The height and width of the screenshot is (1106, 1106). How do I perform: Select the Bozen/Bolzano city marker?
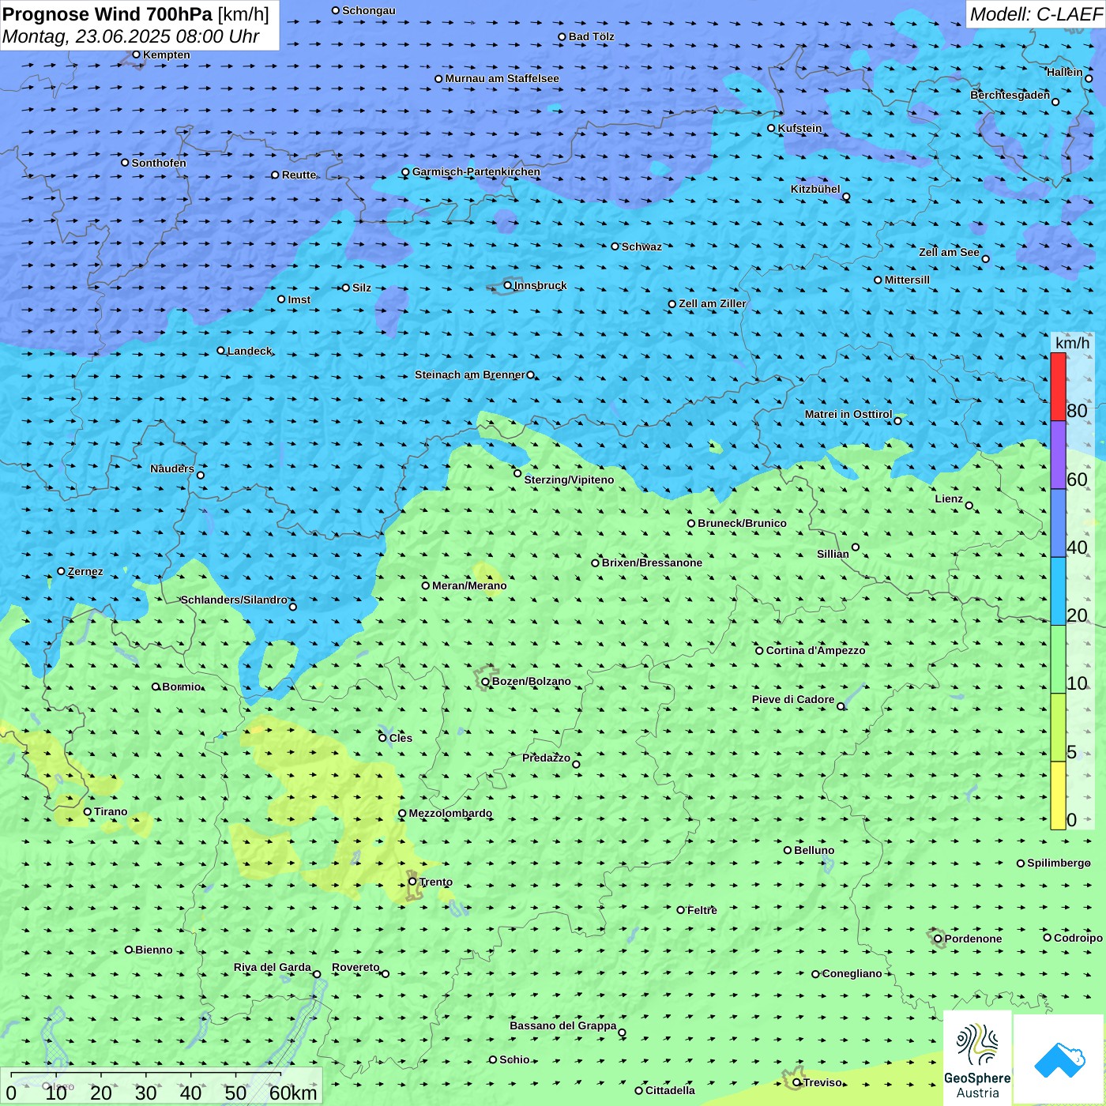485,681
